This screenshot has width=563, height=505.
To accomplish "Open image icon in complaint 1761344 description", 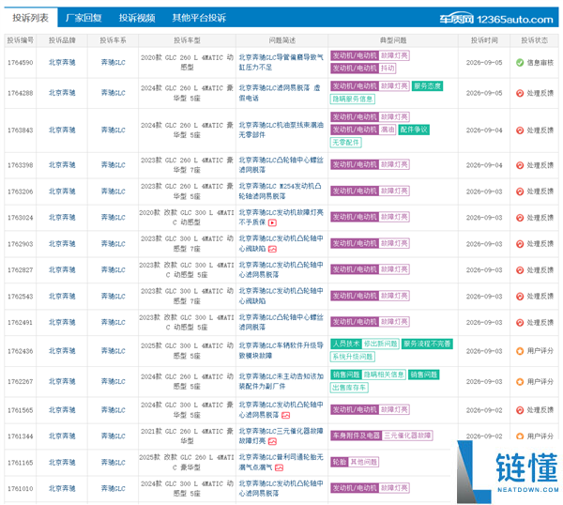I will click(x=272, y=441).
